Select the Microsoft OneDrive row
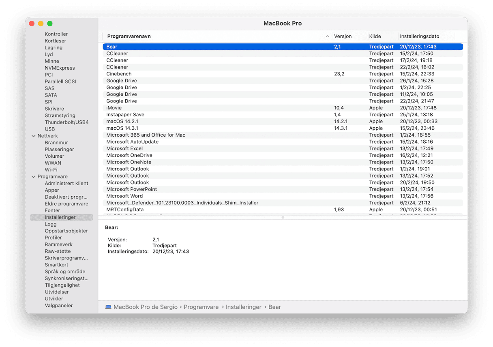Image resolution: width=493 pixels, height=347 pixels. pyautogui.click(x=283, y=155)
